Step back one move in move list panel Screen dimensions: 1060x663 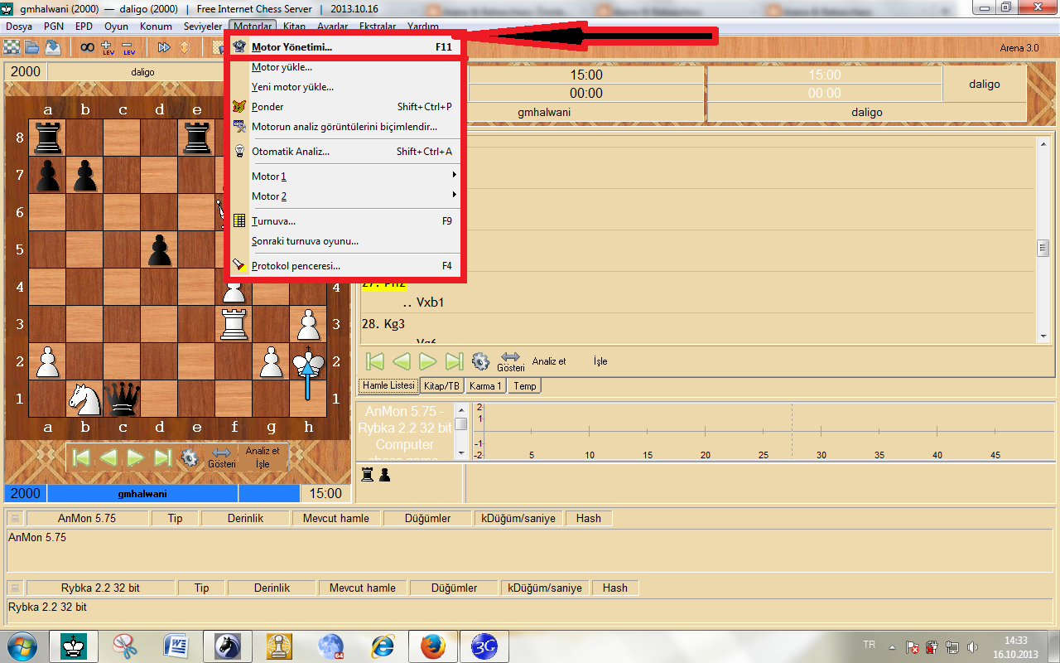(x=401, y=361)
